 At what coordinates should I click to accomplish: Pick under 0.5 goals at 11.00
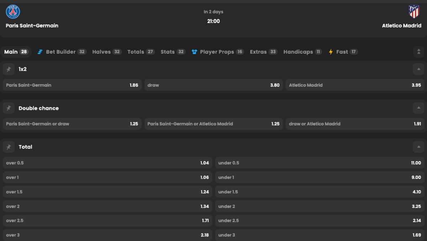pos(320,163)
